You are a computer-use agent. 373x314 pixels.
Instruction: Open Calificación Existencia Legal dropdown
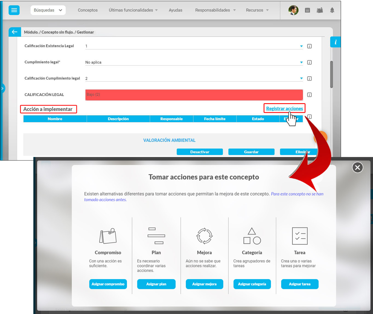[x=301, y=46]
